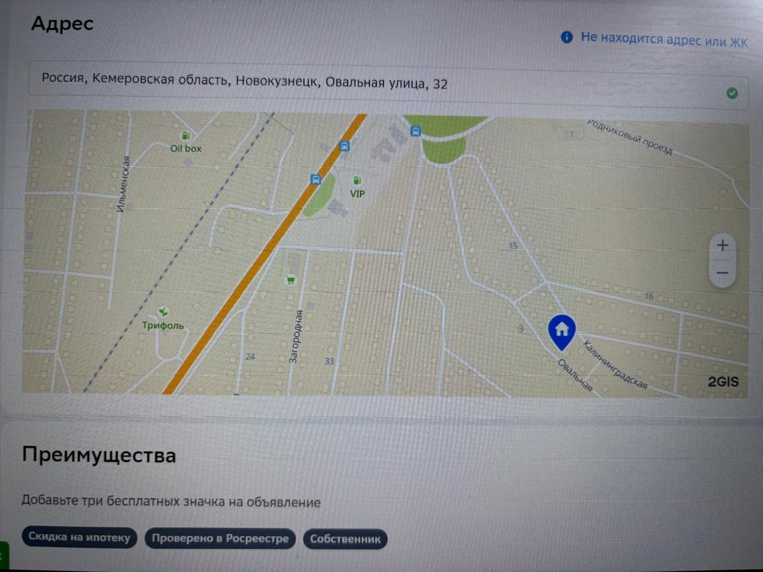Click the blue info icon beside address help
Image resolution: width=763 pixels, height=572 pixels.
pos(566,37)
